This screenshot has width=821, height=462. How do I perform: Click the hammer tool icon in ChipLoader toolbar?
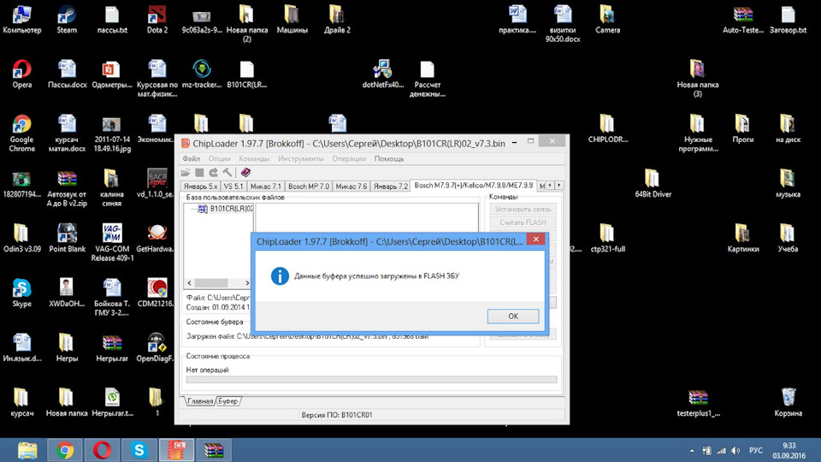227,172
